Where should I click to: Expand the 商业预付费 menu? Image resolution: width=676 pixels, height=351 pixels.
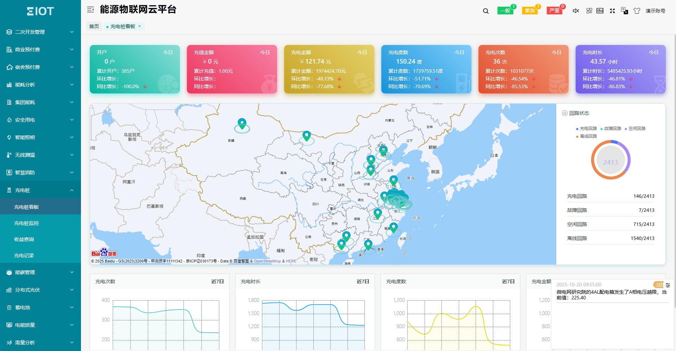click(40, 50)
